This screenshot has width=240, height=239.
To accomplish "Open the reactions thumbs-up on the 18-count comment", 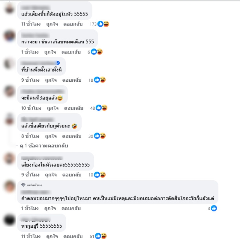I will (97, 80).
